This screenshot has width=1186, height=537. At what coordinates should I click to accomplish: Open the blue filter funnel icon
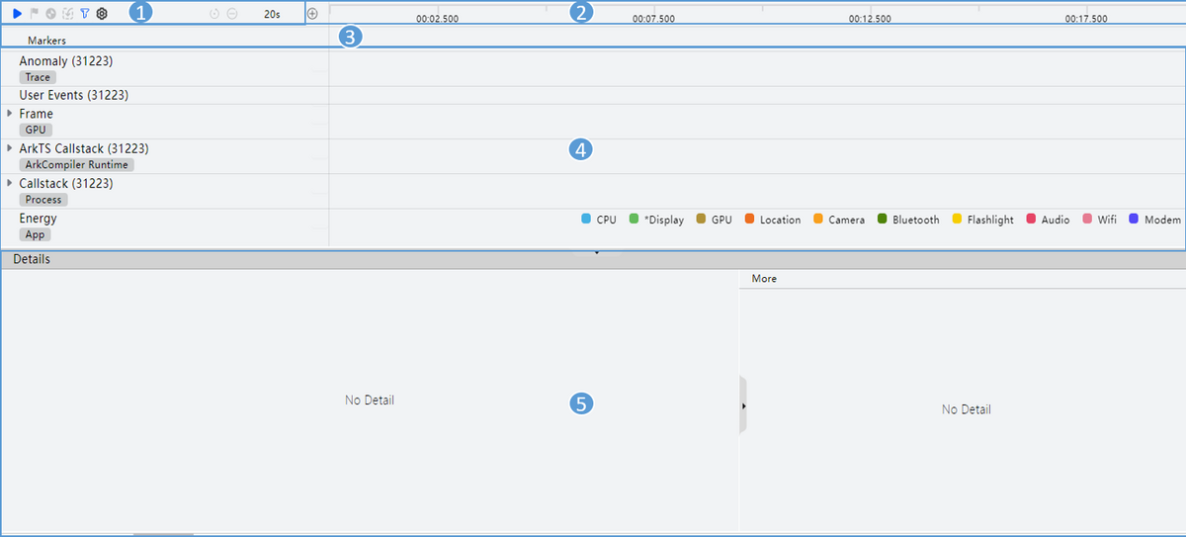[x=84, y=14]
